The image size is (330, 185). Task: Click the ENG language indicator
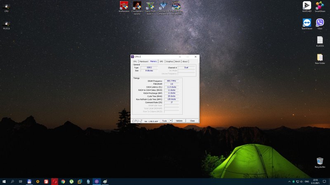[307, 182]
